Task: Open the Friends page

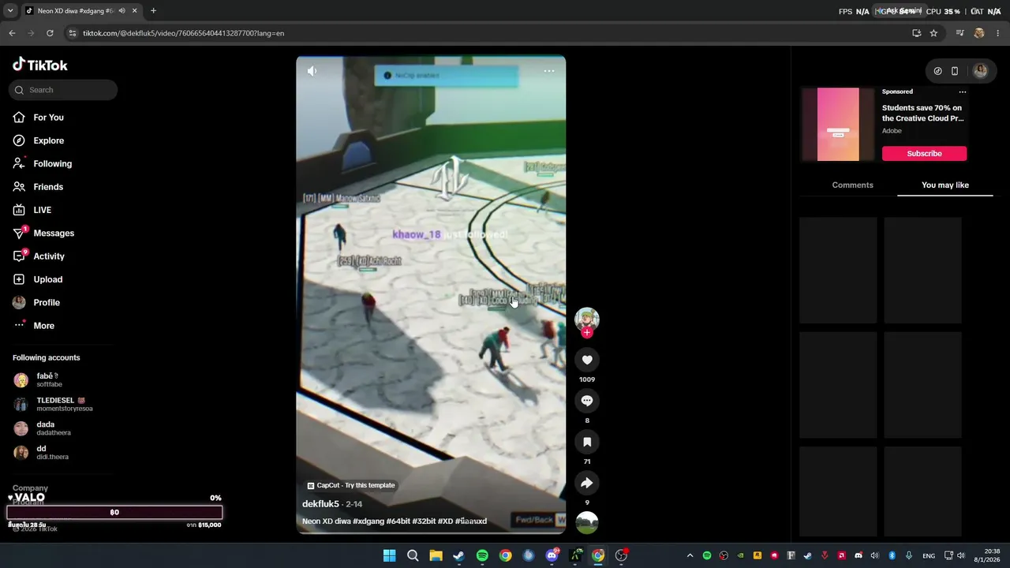Action: 48,187
